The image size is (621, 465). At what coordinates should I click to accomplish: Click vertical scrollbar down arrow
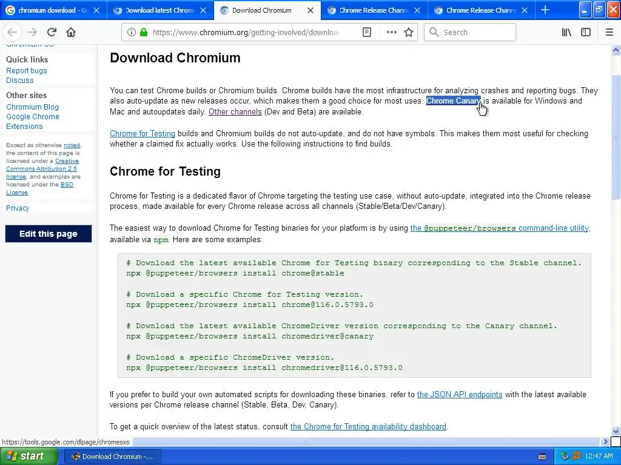pos(616,431)
